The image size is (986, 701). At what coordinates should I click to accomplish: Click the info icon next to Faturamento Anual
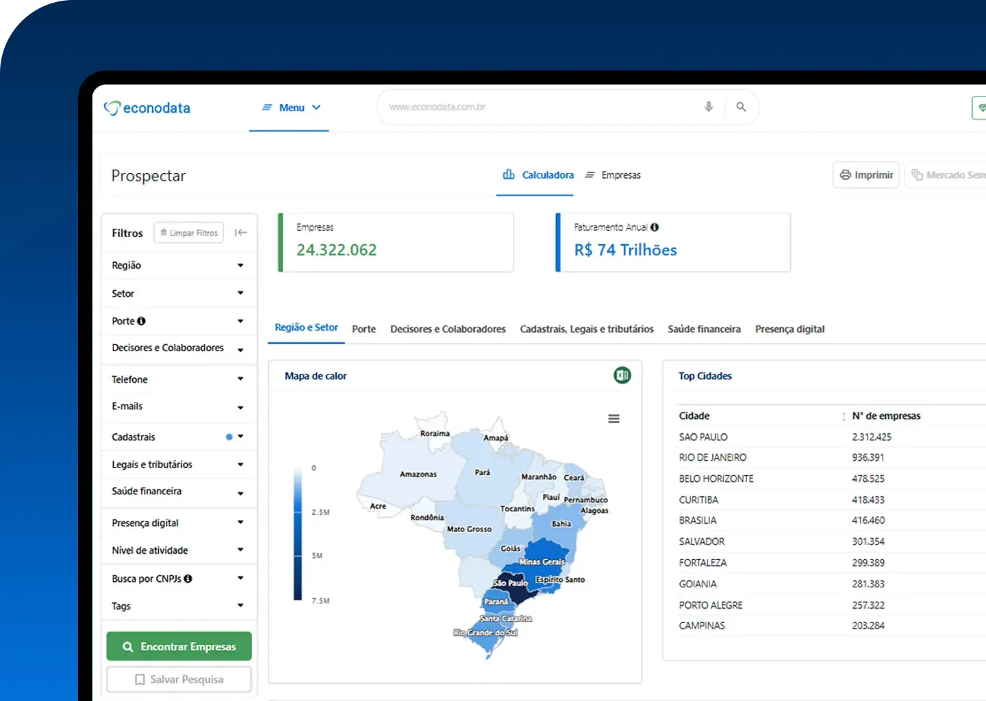tap(655, 227)
